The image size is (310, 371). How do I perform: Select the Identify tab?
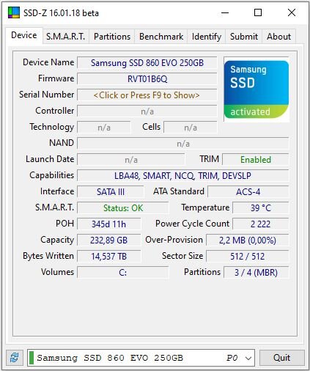[207, 37]
